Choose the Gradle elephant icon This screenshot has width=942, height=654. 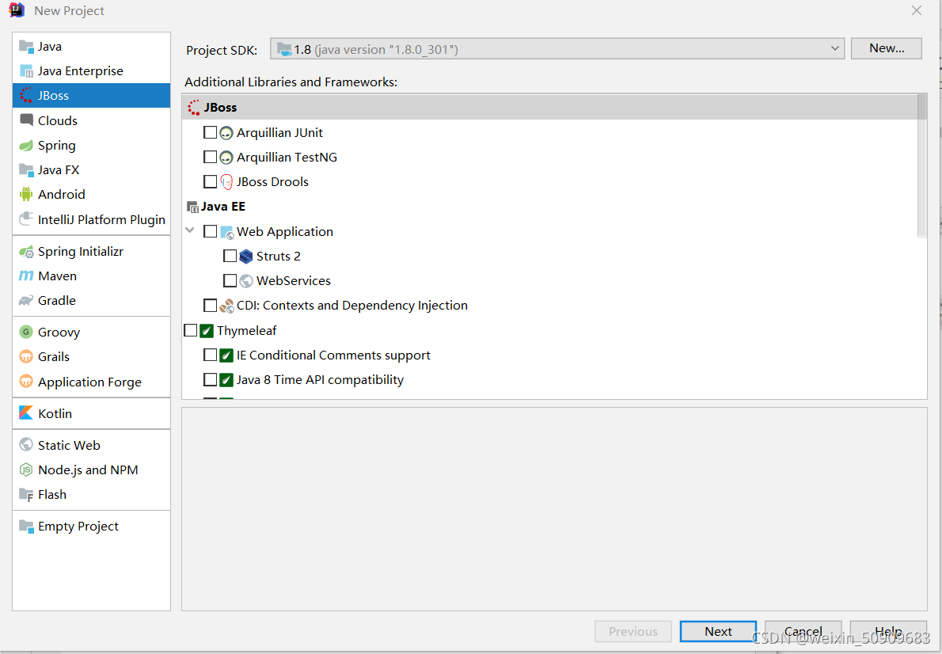click(x=26, y=301)
